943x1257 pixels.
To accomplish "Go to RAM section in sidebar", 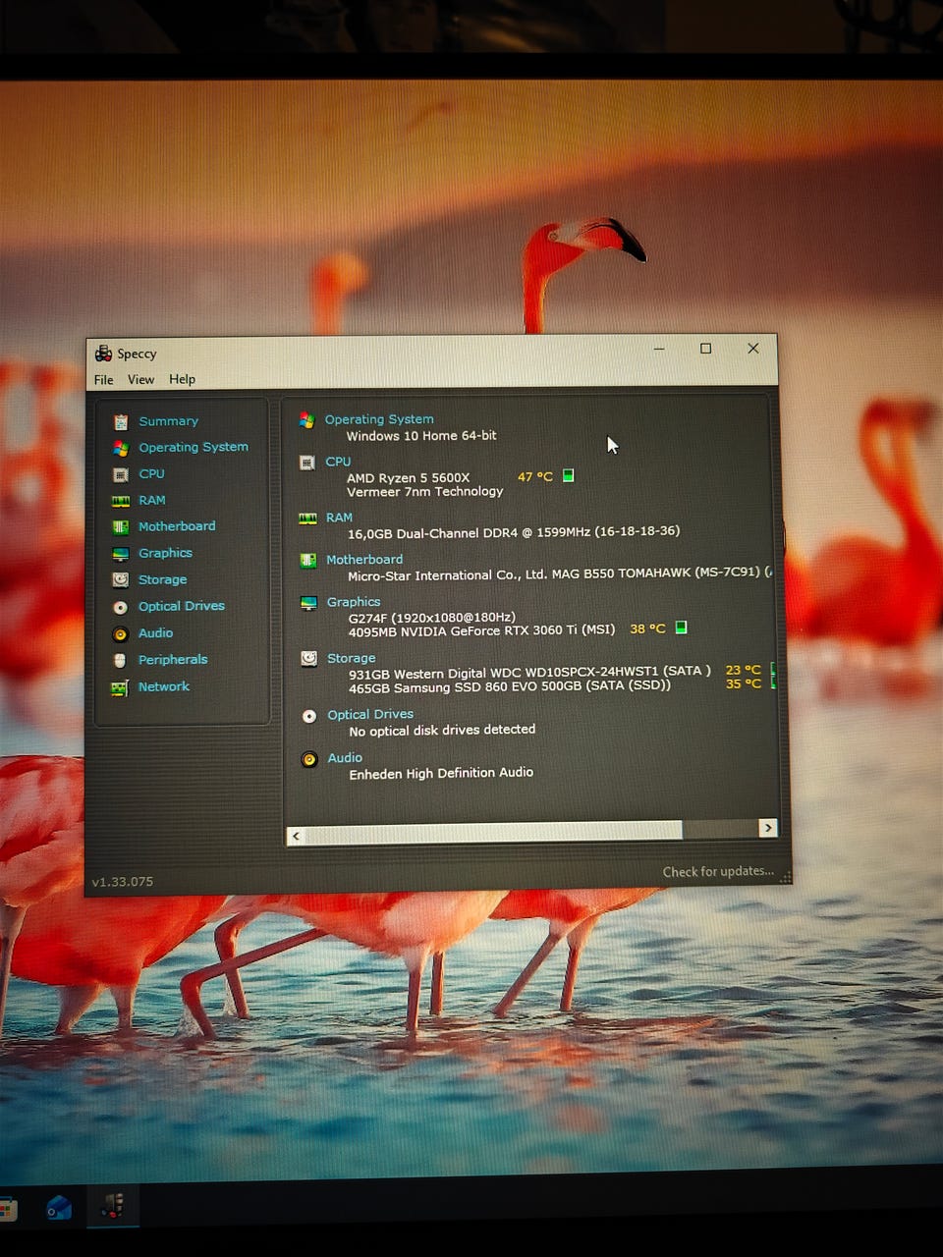I will [151, 500].
